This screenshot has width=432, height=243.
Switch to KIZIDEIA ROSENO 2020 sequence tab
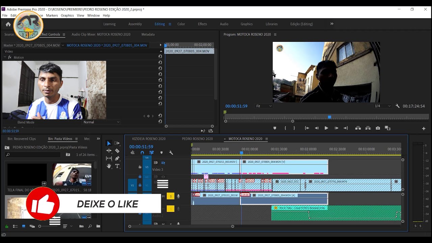coord(149,139)
